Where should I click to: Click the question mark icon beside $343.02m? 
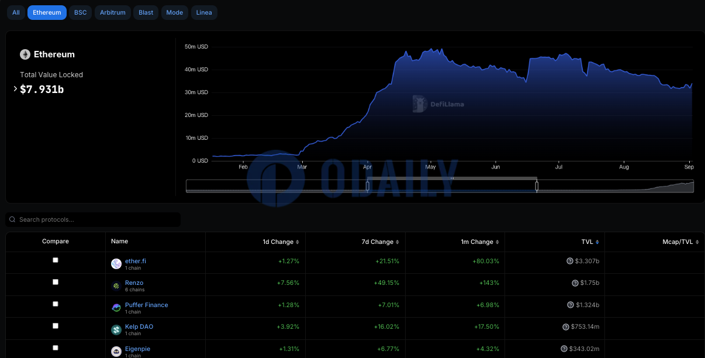coord(565,349)
